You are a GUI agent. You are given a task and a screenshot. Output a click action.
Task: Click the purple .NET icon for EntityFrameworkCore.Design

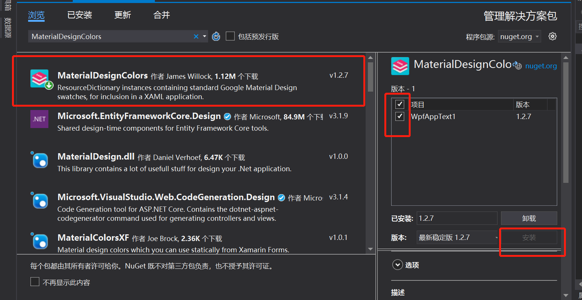39,119
